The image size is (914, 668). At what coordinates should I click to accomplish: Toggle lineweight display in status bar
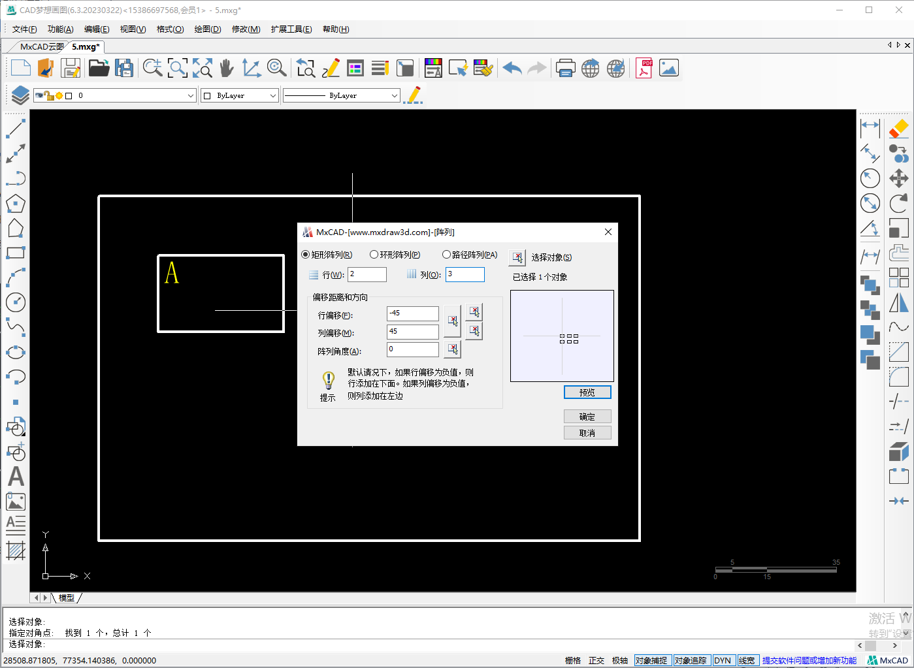[747, 660]
